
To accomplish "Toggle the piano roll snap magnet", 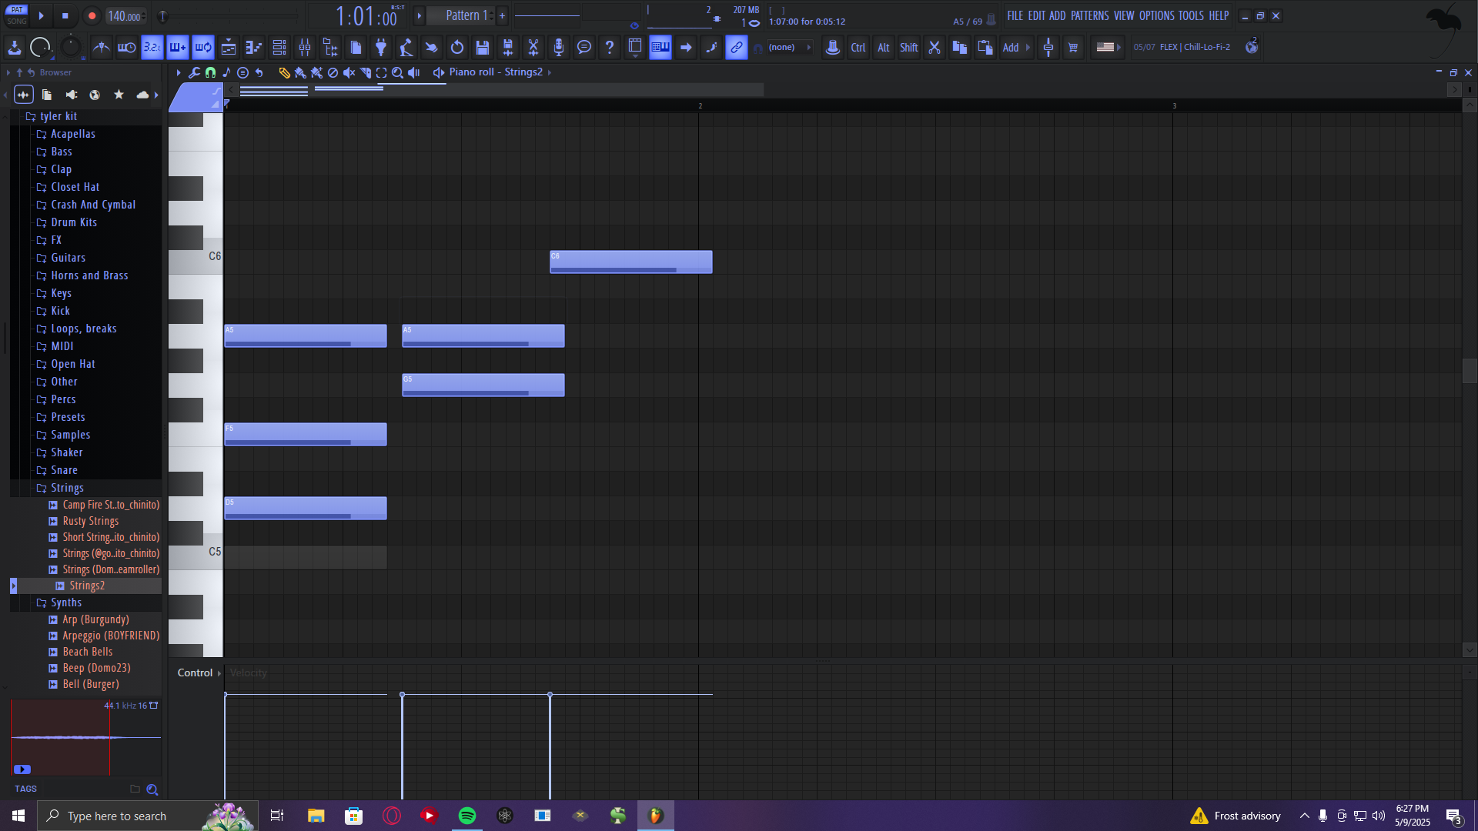I will [210, 72].
